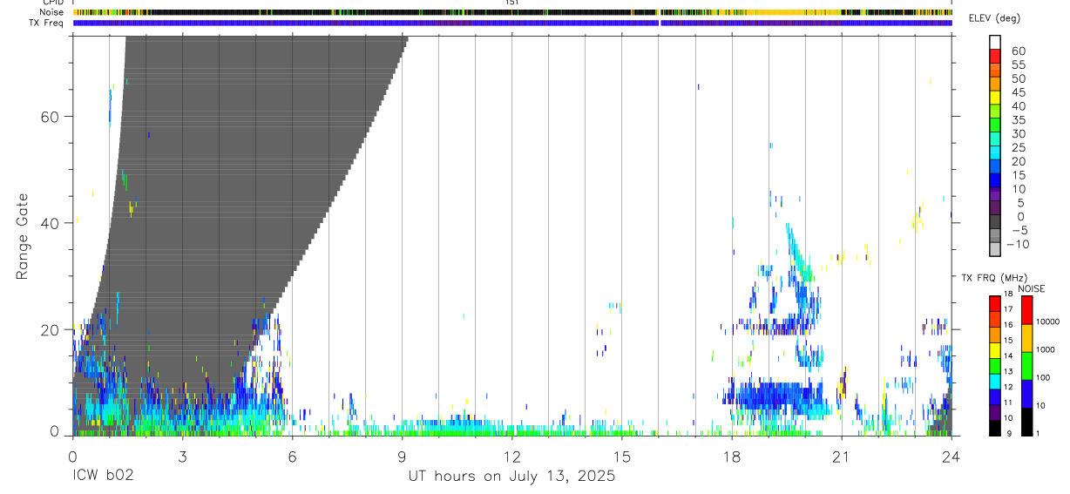The width and height of the screenshot is (1070, 494).
Task: Click the Range Gate y-axis title
Action: tap(24, 237)
